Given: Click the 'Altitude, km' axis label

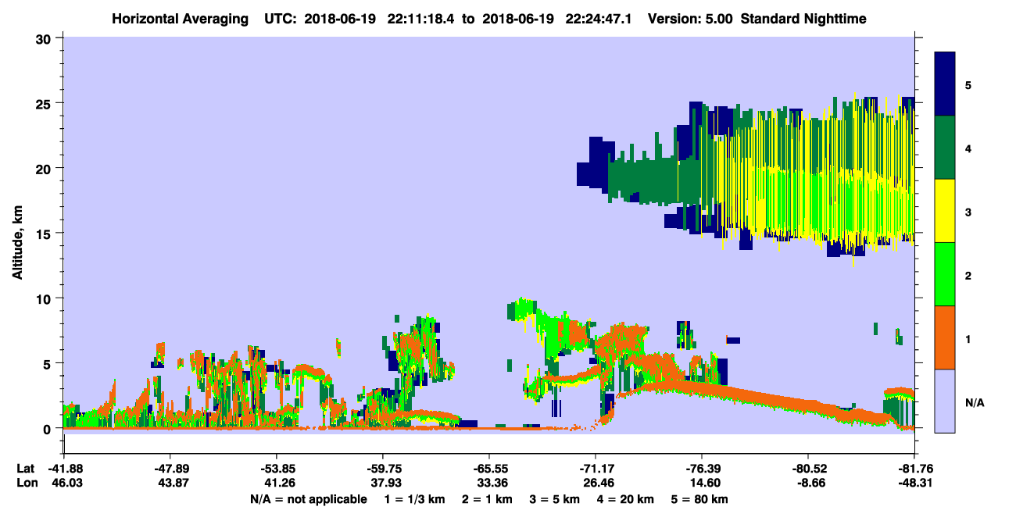Looking at the screenshot, I should pyautogui.click(x=17, y=244).
